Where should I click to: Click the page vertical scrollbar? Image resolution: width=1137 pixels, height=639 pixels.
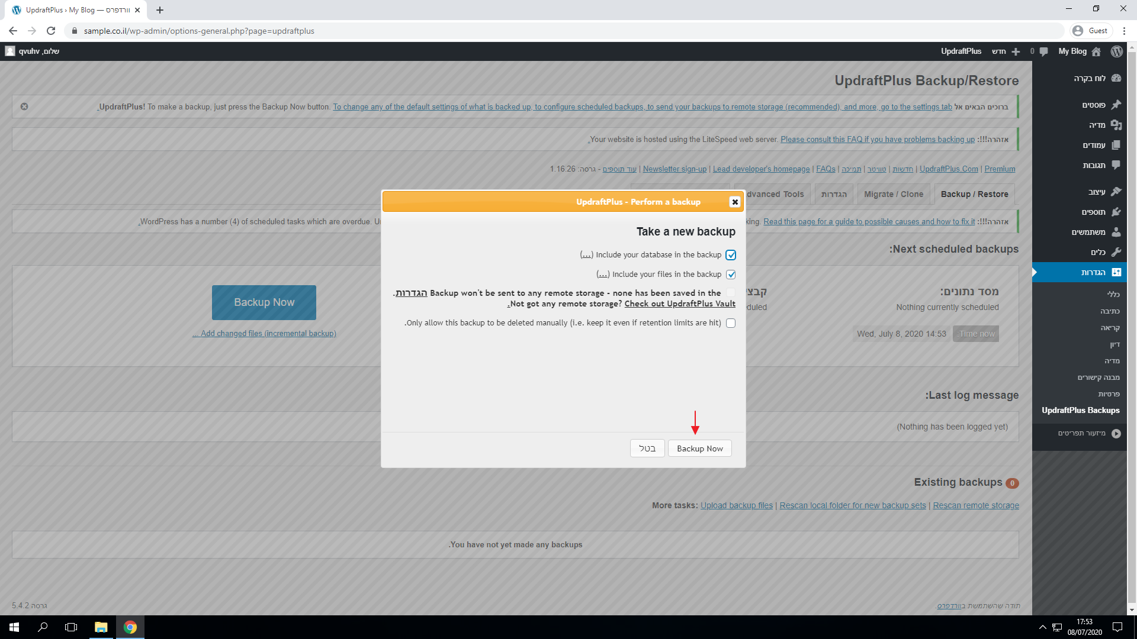click(1132, 328)
